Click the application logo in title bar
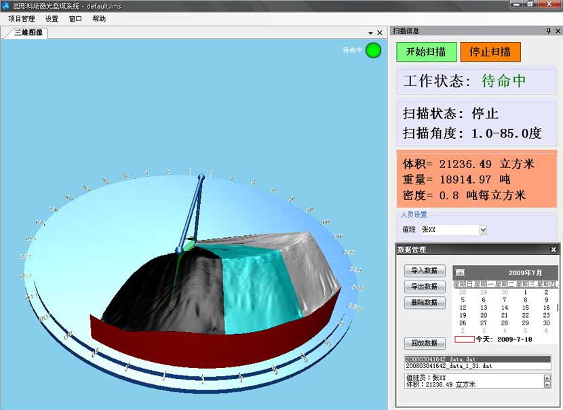The image size is (563, 410). point(6,5)
